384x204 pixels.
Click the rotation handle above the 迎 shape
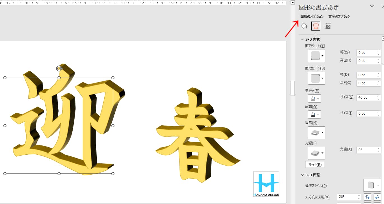click(x=59, y=69)
